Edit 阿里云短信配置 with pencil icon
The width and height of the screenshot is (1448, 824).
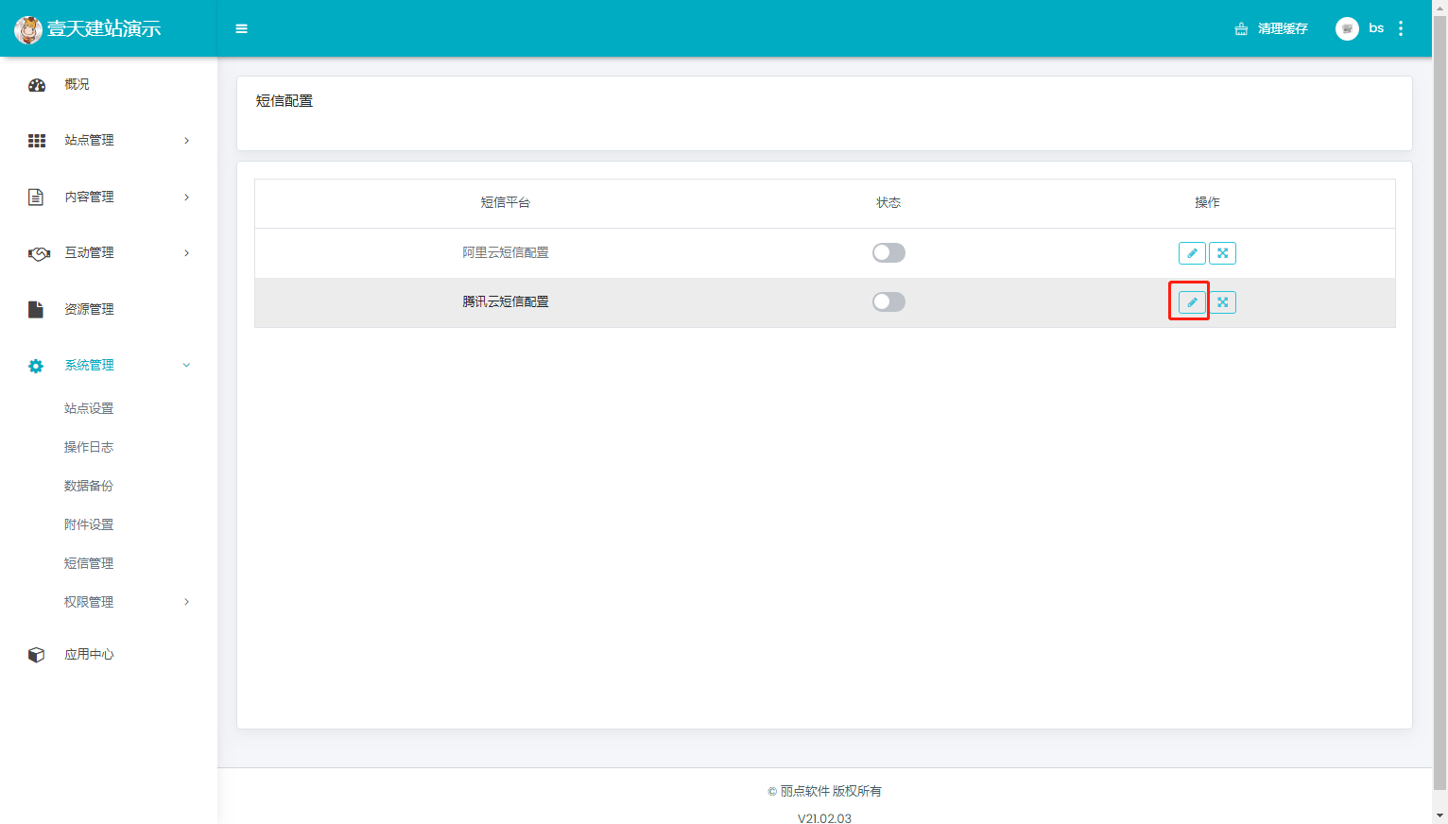[1192, 253]
